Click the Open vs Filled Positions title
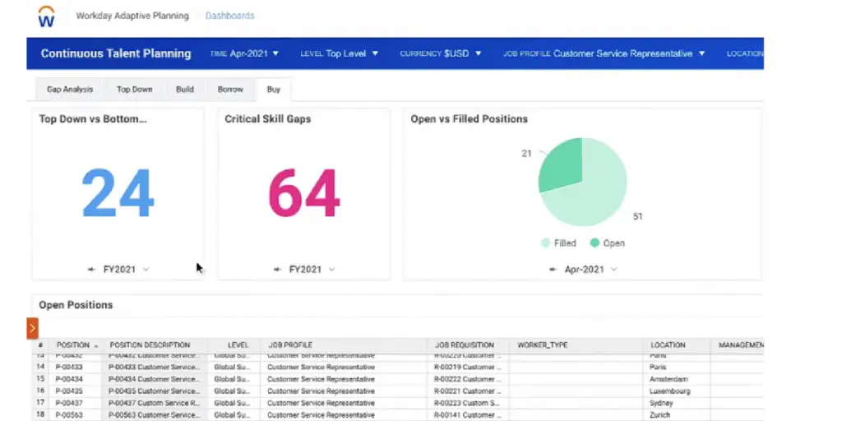842x421 pixels. pyautogui.click(x=469, y=119)
